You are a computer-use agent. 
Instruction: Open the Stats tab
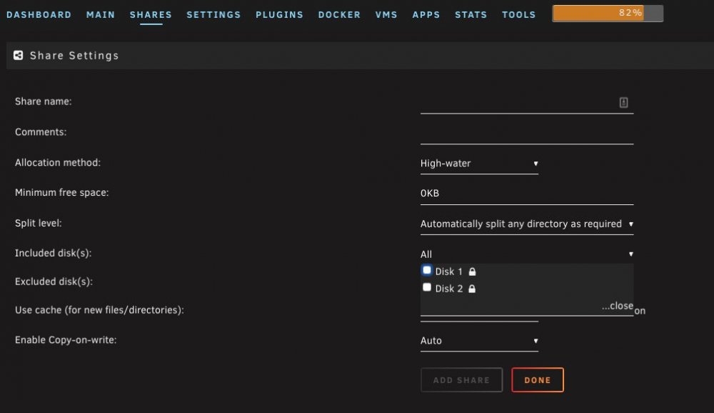pos(471,14)
